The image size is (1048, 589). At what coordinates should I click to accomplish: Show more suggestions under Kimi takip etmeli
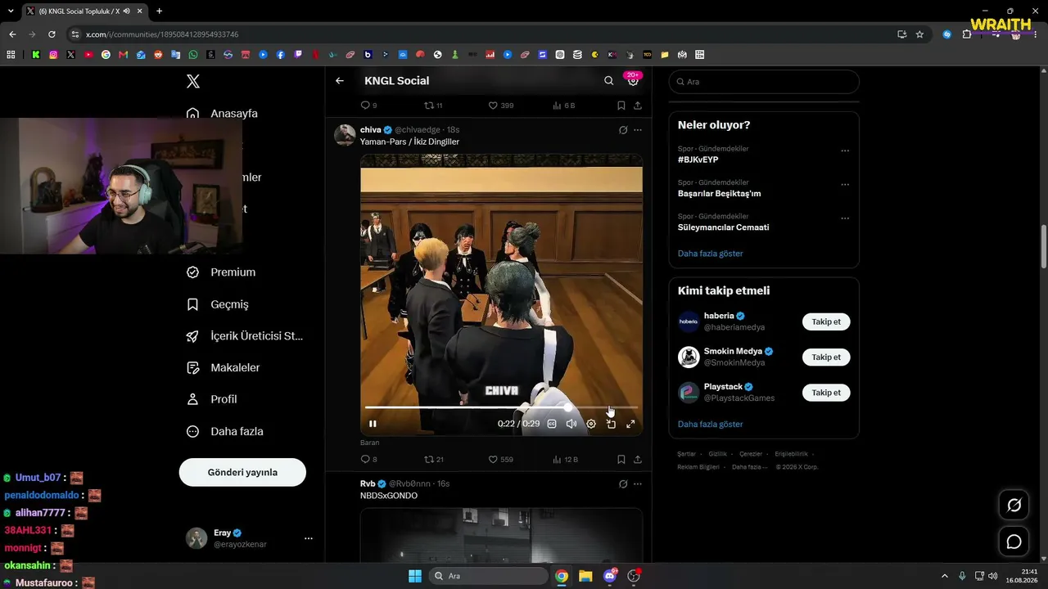pyautogui.click(x=711, y=425)
